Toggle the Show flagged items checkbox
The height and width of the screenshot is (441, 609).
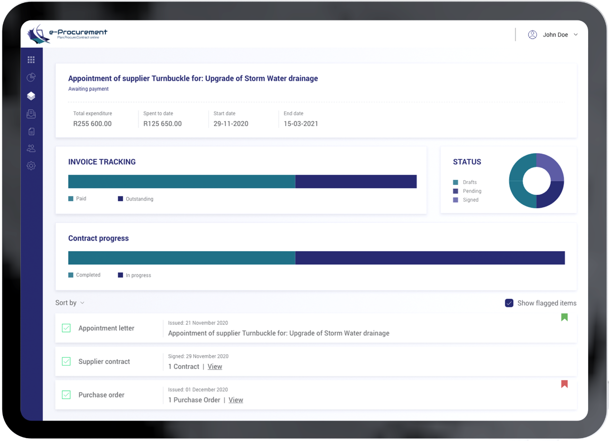pos(509,303)
